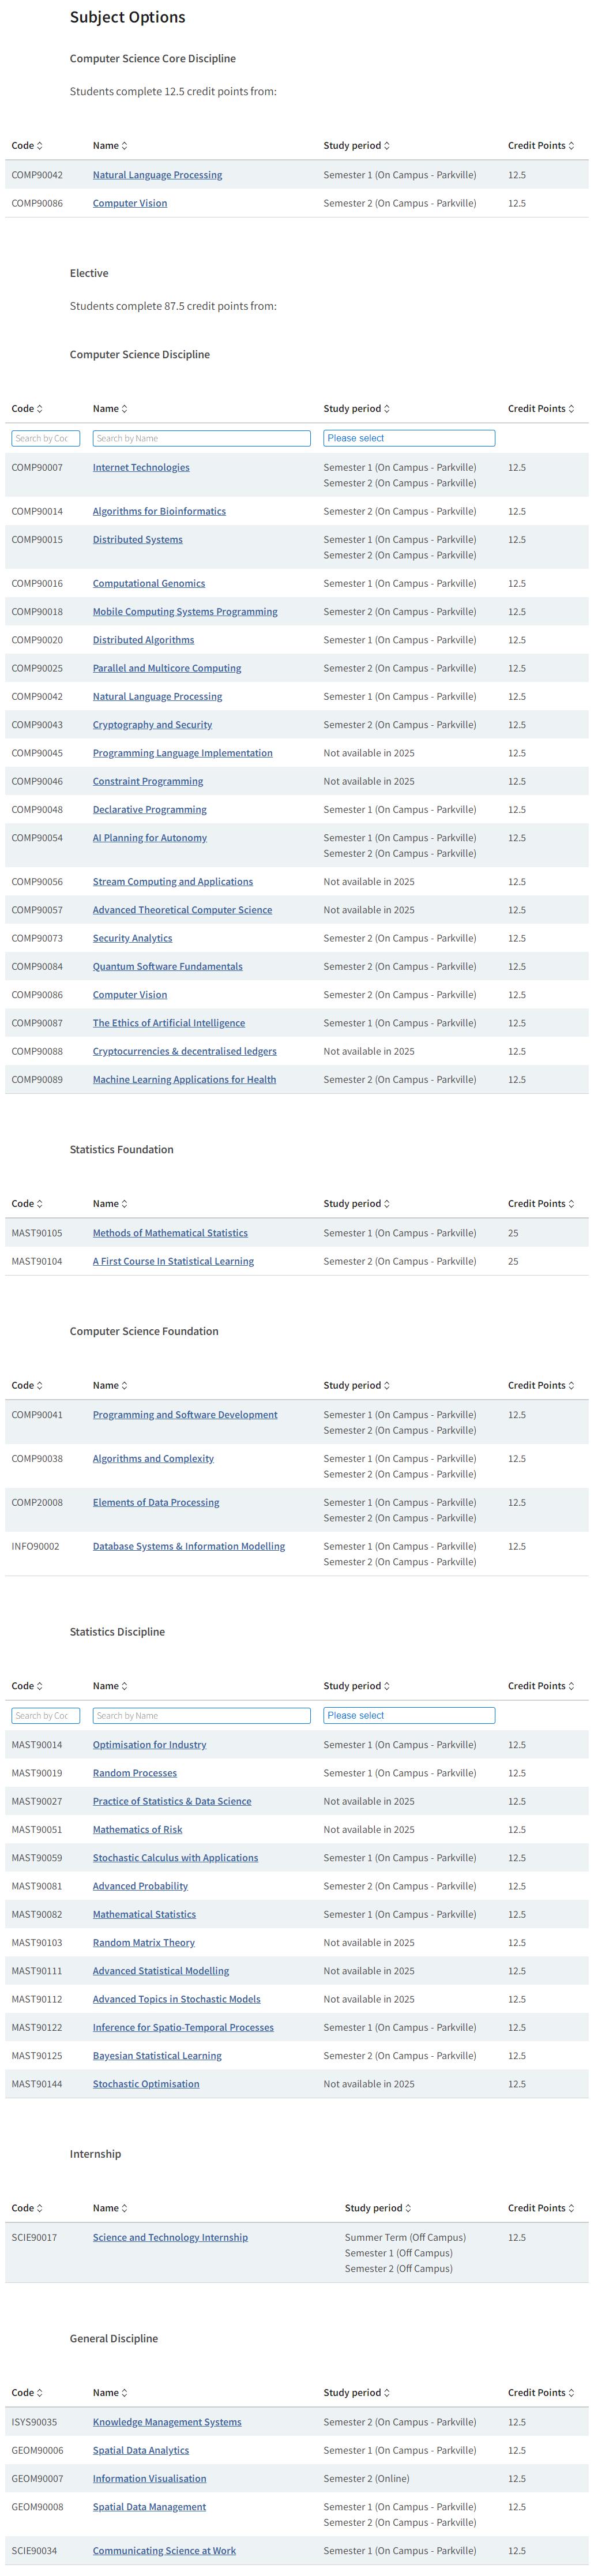594x2576 pixels.
Task: Sort Computer Science Discipline table by Name icon
Action: [x=125, y=409]
